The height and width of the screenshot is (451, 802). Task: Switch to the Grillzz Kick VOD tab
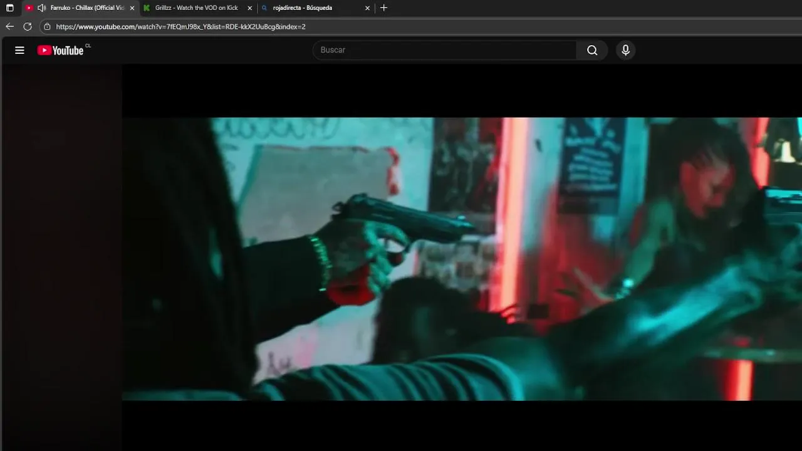click(x=196, y=8)
